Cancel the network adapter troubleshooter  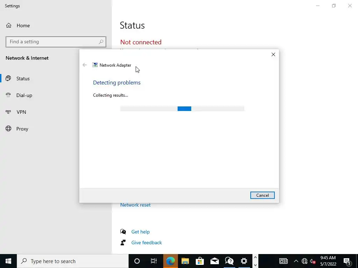[262, 195]
